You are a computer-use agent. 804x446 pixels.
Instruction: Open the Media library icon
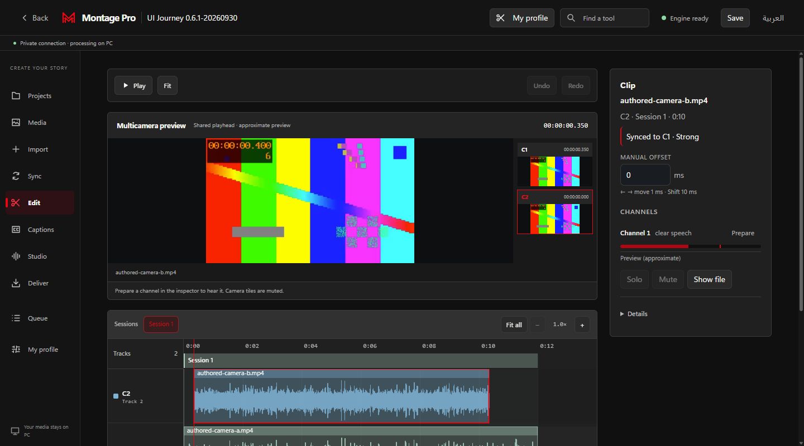click(x=16, y=123)
